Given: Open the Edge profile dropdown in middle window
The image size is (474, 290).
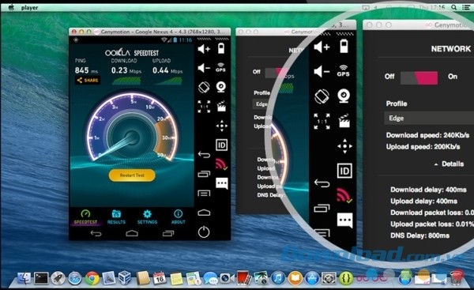Looking at the screenshot, I should (x=261, y=104).
